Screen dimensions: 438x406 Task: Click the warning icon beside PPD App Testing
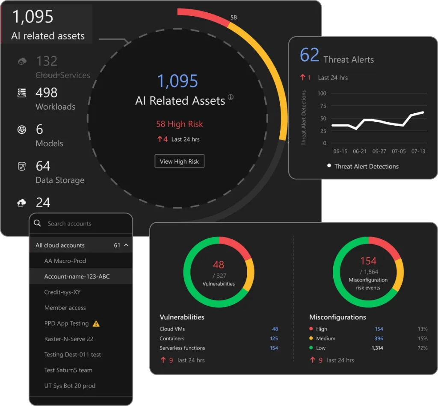[96, 324]
